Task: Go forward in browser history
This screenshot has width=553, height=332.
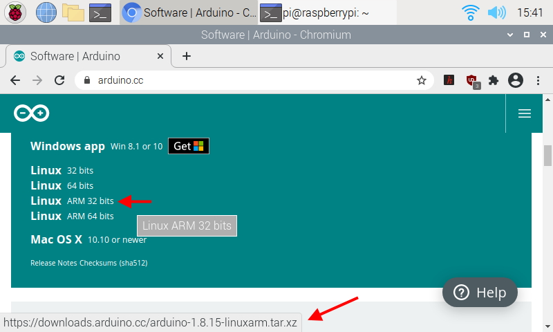Action: tap(37, 80)
